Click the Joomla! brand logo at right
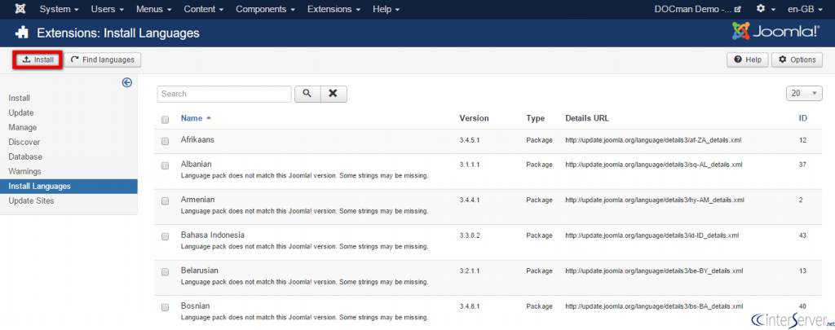835x330 pixels. pyautogui.click(x=776, y=32)
